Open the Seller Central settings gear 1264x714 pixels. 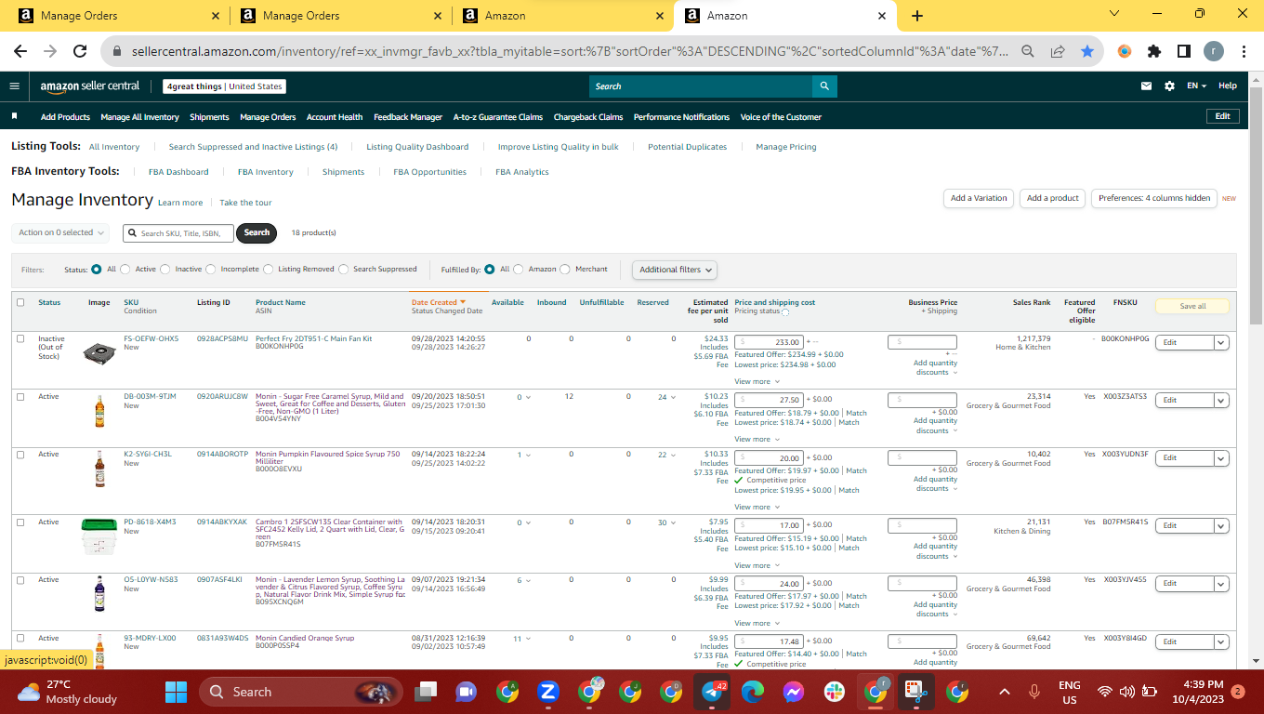tap(1169, 86)
